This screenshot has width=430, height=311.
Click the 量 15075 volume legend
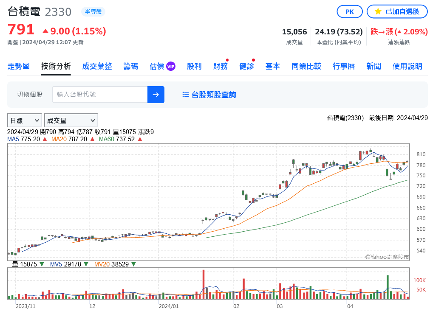pyautogui.click(x=28, y=264)
